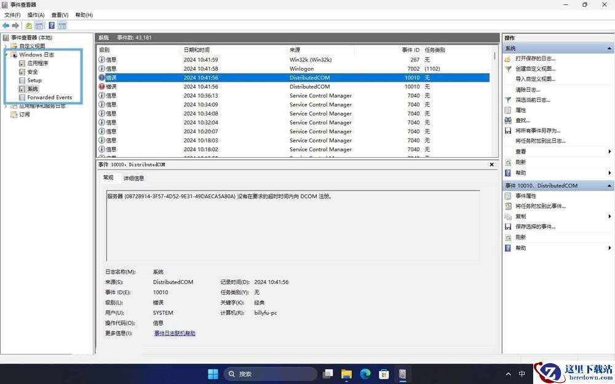Click the 创建自定义视图 funnel icon
The image size is (615, 384).
click(508, 69)
